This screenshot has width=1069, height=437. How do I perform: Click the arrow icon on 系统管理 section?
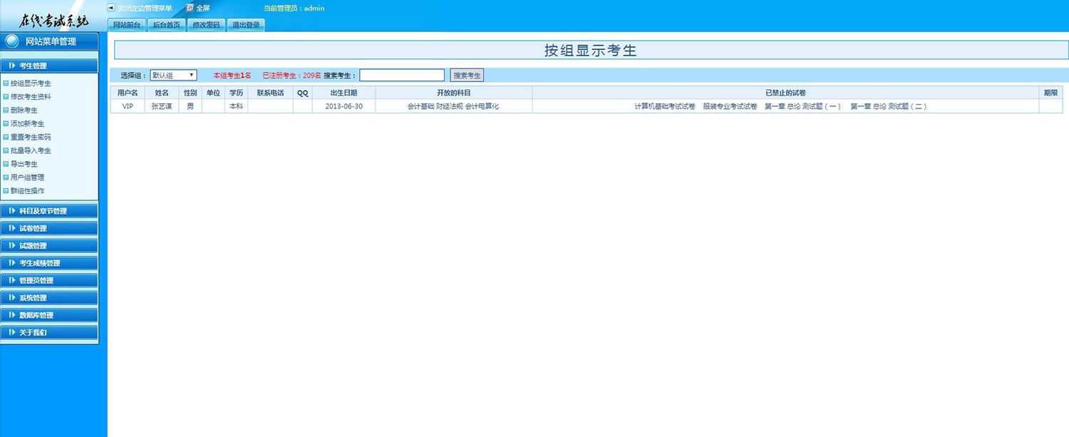pyautogui.click(x=11, y=297)
